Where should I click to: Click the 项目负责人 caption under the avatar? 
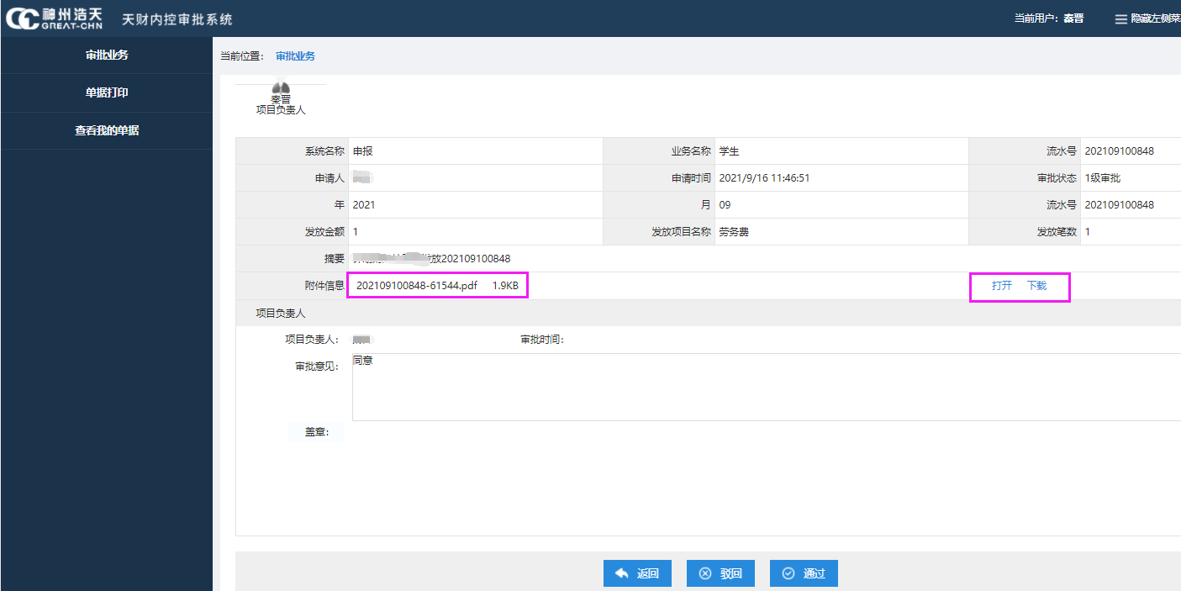pos(281,110)
